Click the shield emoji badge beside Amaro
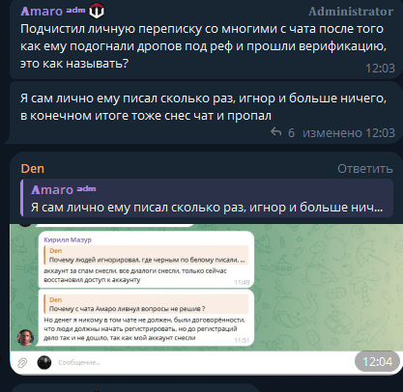 pyautogui.click(x=97, y=11)
